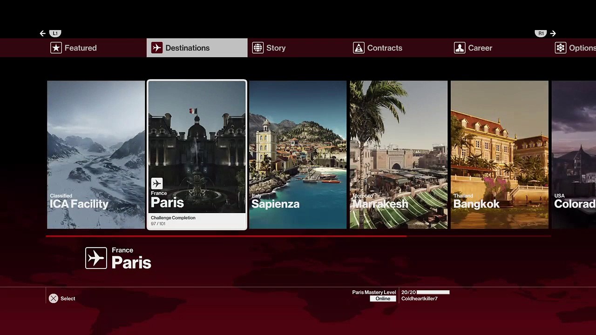Click the red destinations scroll bar
The image size is (596, 335).
click(x=226, y=236)
